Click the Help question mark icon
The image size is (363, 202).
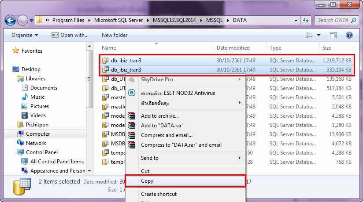[x=349, y=35]
